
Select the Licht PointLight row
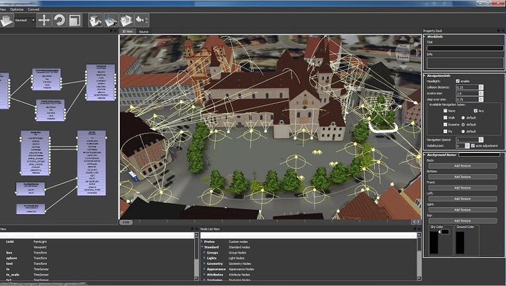(97, 242)
